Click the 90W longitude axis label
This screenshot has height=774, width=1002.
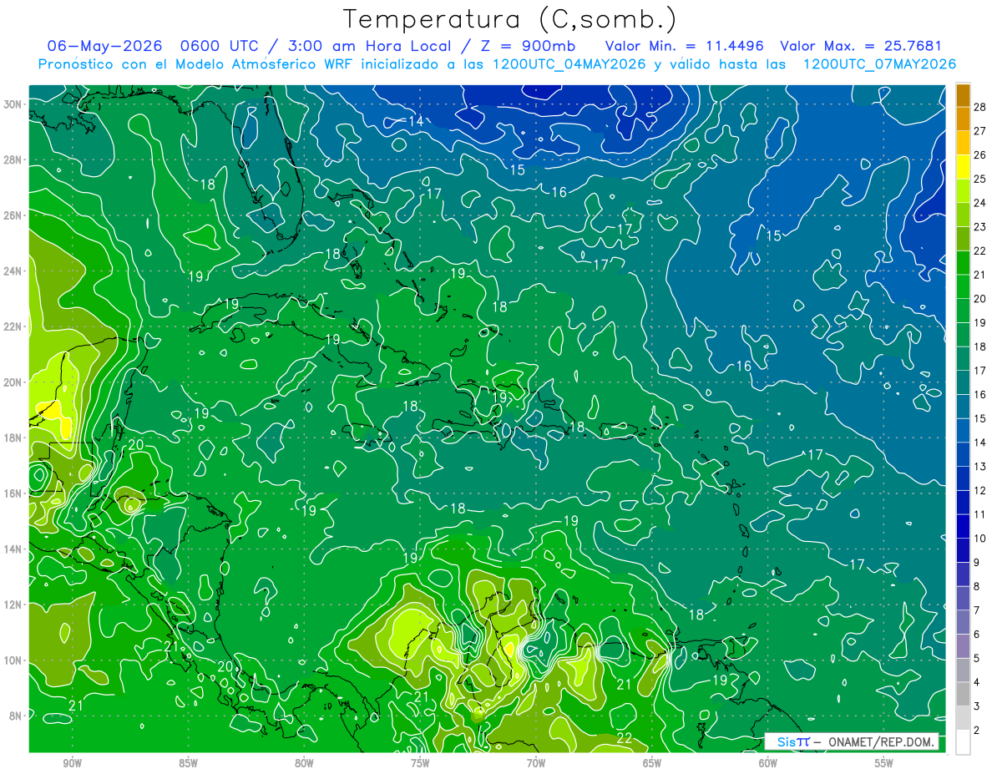click(72, 763)
